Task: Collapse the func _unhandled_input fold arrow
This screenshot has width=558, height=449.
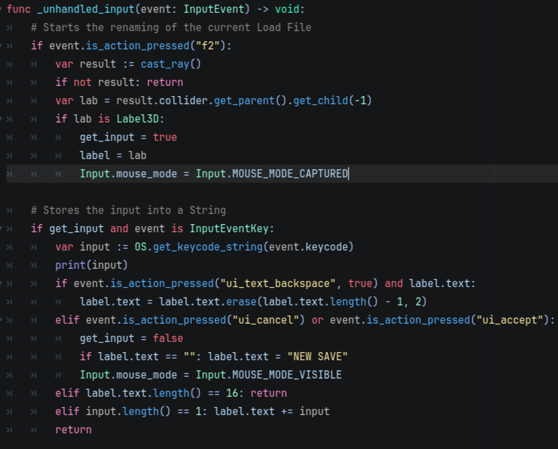Action: tap(3, 9)
